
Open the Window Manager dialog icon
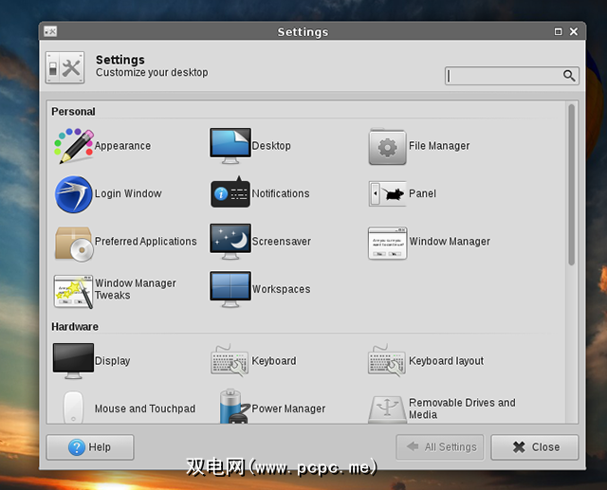point(388,244)
